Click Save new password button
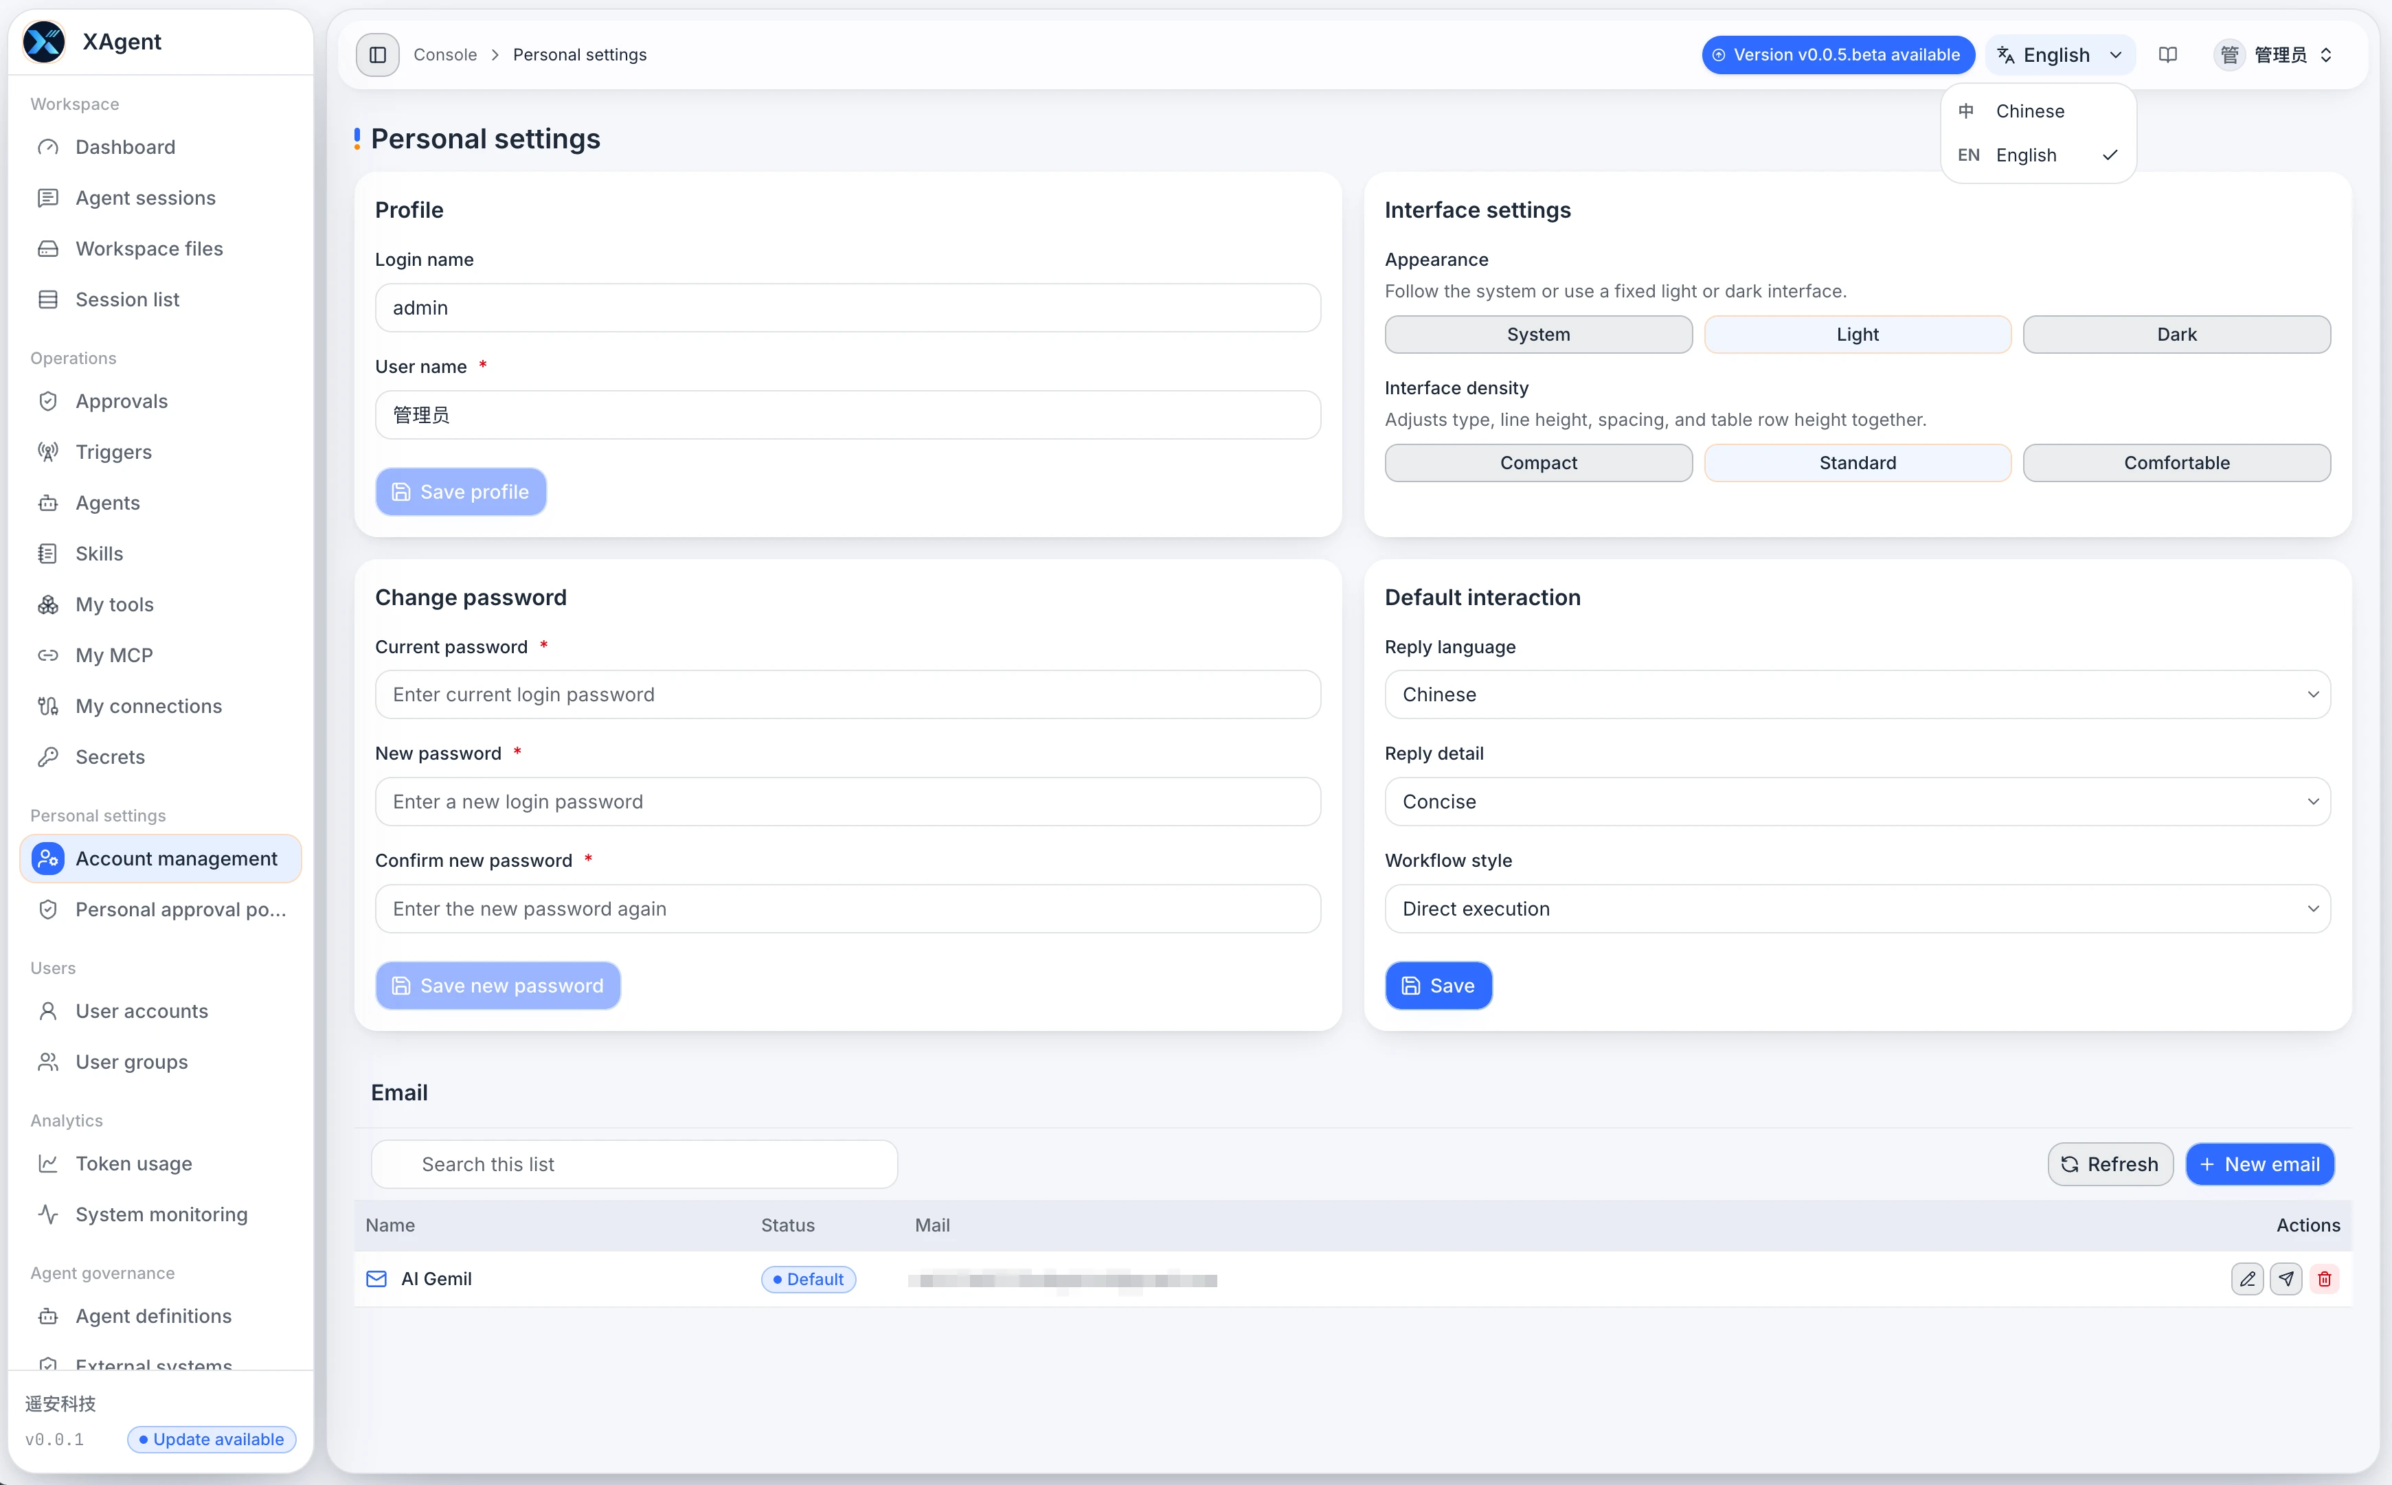Image resolution: width=2392 pixels, height=1485 pixels. pos(498,985)
